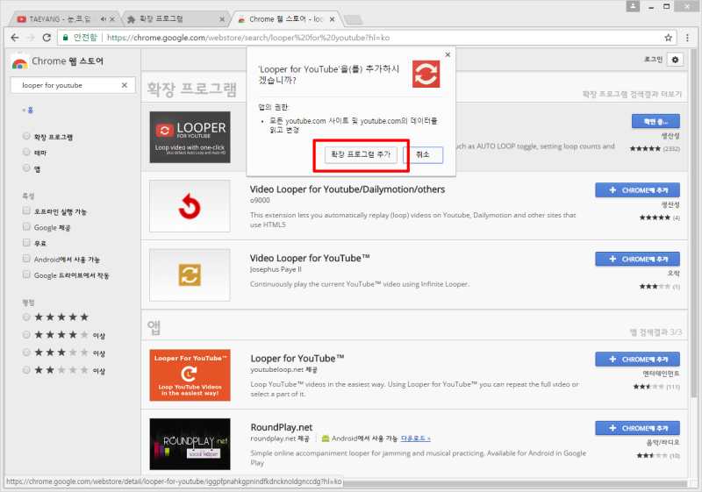This screenshot has width=702, height=492.
Task: Open a new tab button
Action: point(354,19)
